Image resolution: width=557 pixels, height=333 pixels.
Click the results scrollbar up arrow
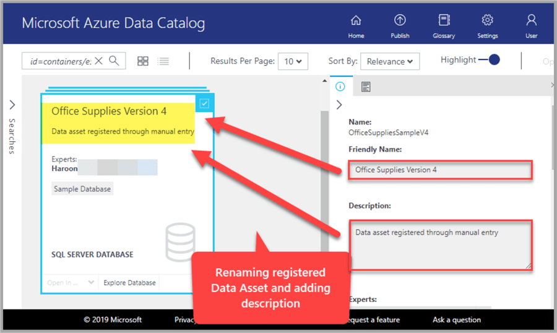[x=324, y=80]
